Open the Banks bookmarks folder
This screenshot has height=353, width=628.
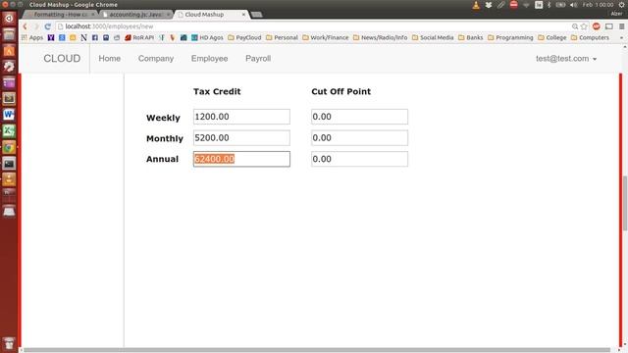tap(471, 37)
